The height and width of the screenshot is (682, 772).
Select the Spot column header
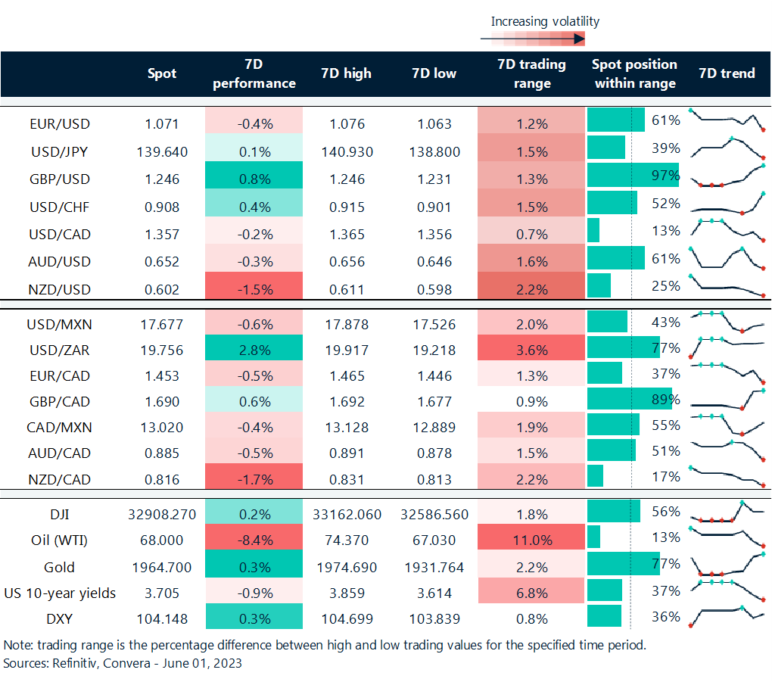pyautogui.click(x=162, y=73)
